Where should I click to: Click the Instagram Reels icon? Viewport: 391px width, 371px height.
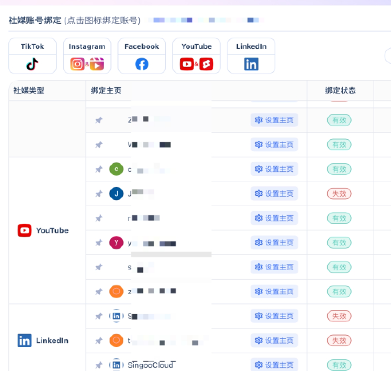click(97, 64)
